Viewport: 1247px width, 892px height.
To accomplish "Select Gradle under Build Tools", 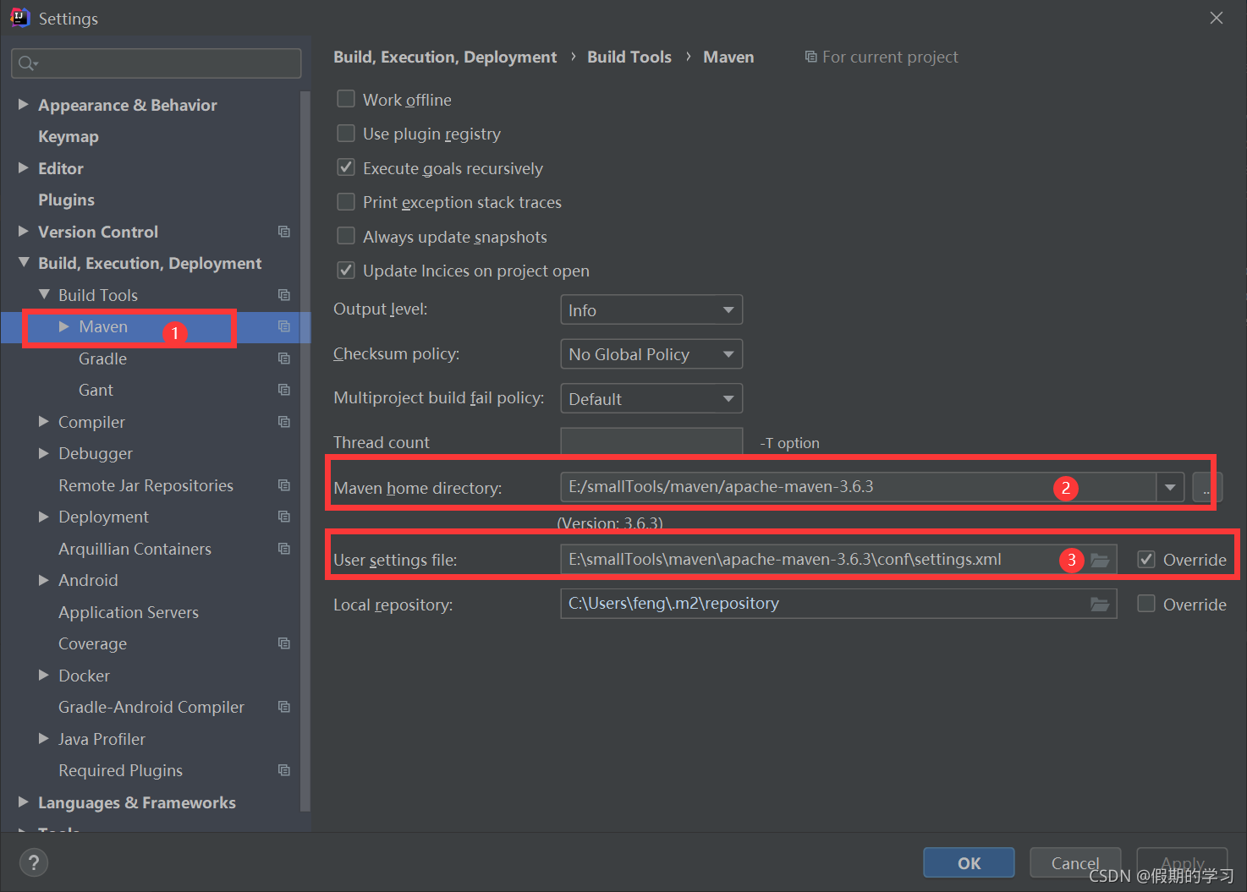I will [102, 358].
